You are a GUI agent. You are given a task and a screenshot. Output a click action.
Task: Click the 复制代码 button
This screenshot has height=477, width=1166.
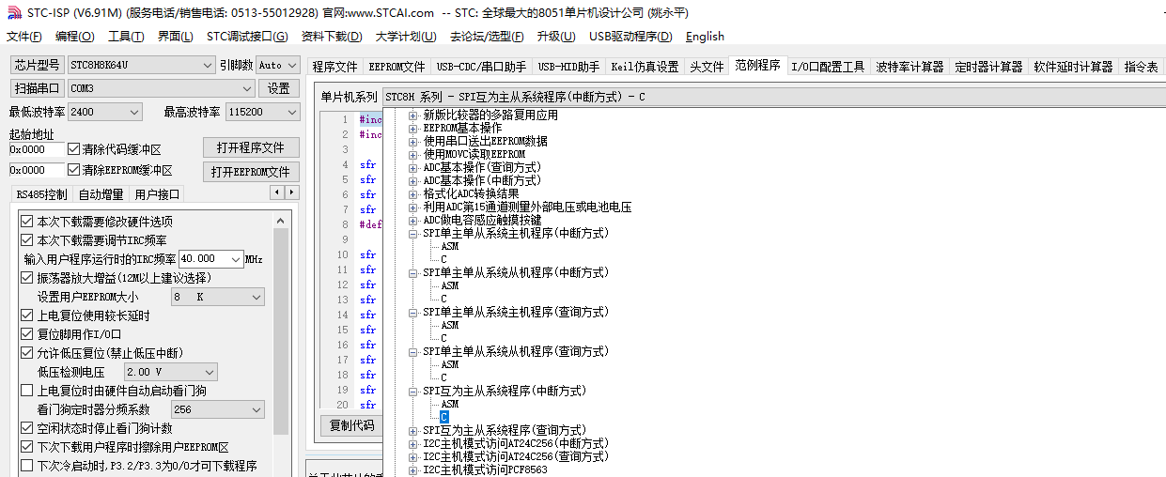tap(352, 424)
